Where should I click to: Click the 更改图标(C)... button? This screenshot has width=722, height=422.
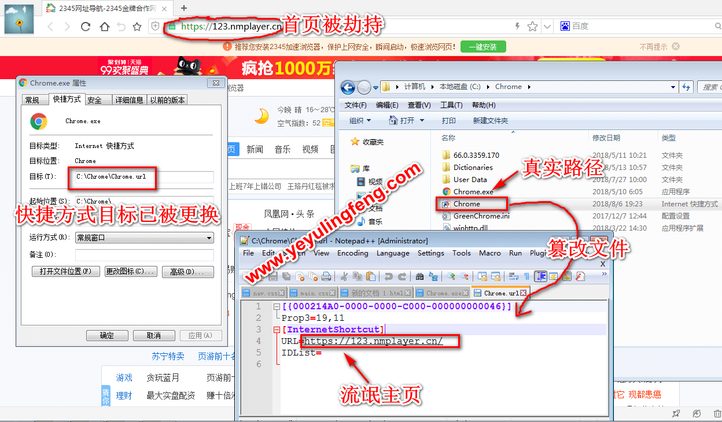click(130, 272)
